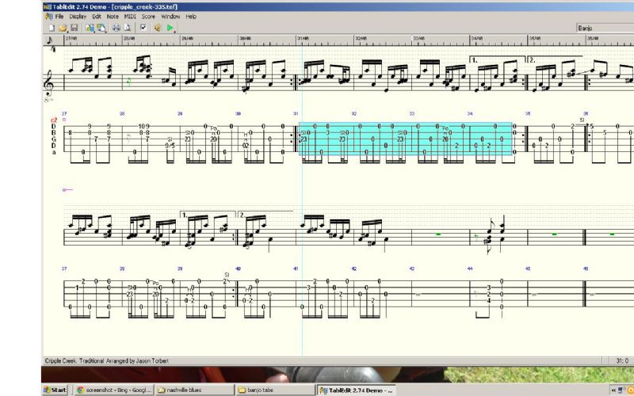The image size is (634, 396).
Task: Click the fret 10 note in measure 28
Action: 141,126
